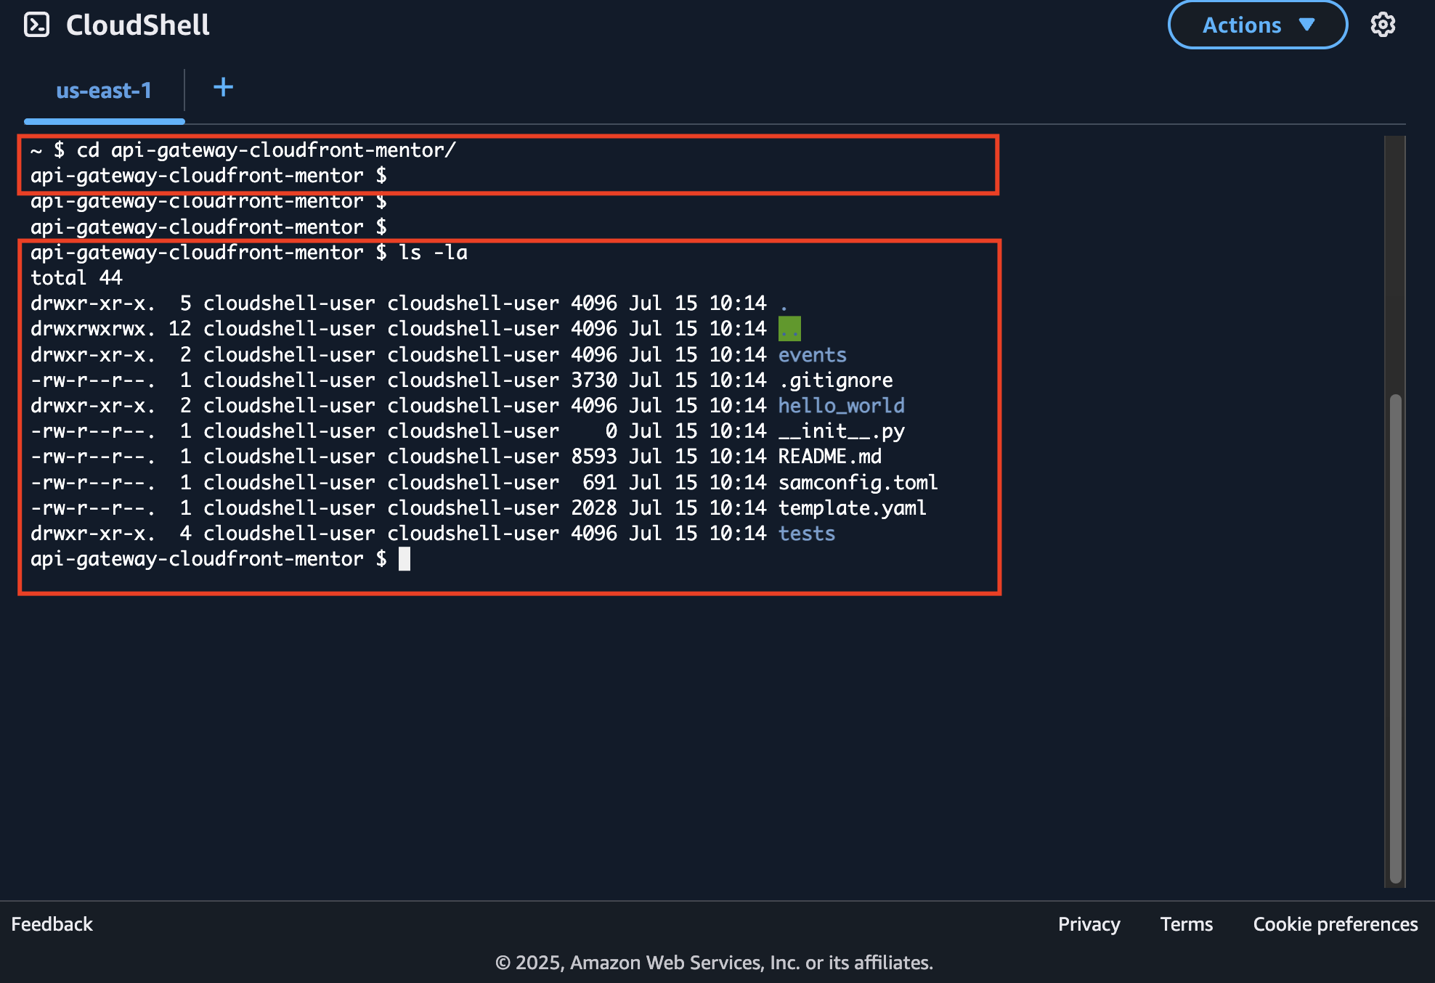
Task: Click the samconfig.toml filename
Action: [x=858, y=483]
